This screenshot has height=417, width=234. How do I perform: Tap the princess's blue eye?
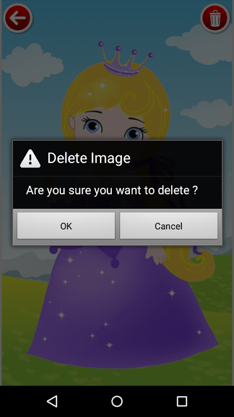[93, 125]
